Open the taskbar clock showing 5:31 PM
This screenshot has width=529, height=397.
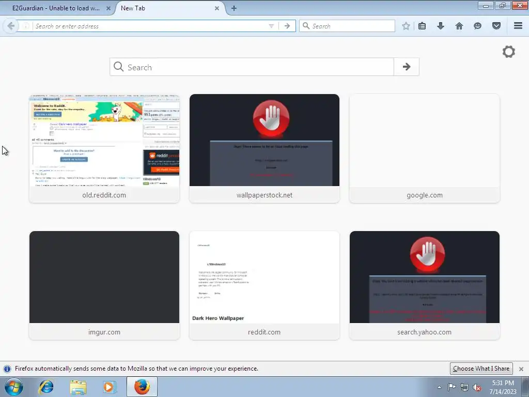click(x=503, y=387)
